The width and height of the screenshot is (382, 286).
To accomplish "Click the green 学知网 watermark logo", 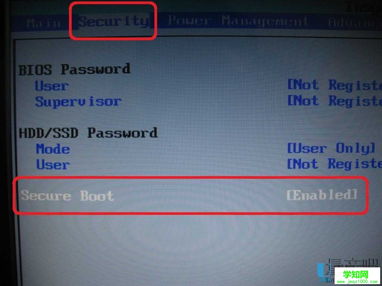I will tap(355, 274).
